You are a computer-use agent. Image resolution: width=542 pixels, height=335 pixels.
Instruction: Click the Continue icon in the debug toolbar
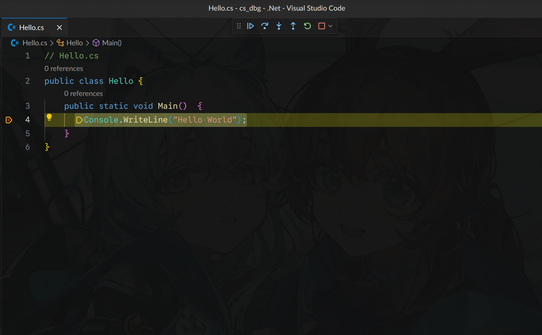click(250, 26)
